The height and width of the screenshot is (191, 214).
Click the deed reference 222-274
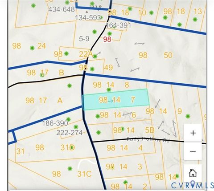[x=70, y=133]
